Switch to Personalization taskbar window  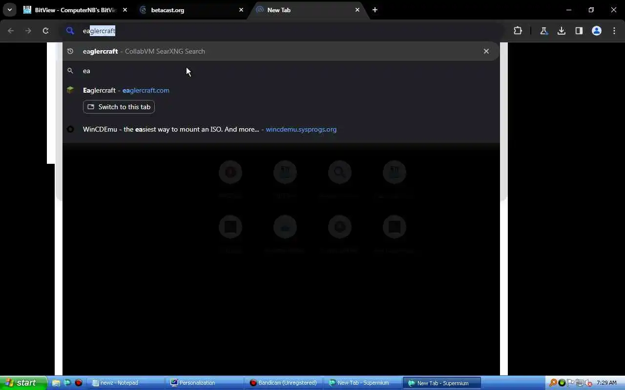[205, 383]
